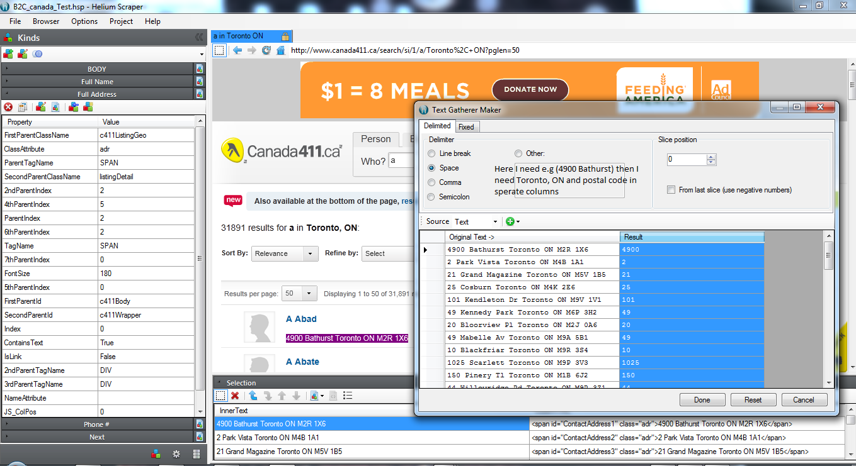
Task: Click green plus icon beside Source
Action: [x=510, y=221]
